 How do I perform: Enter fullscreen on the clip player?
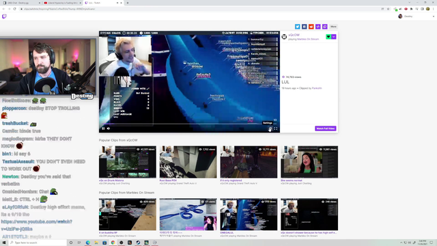(x=276, y=128)
